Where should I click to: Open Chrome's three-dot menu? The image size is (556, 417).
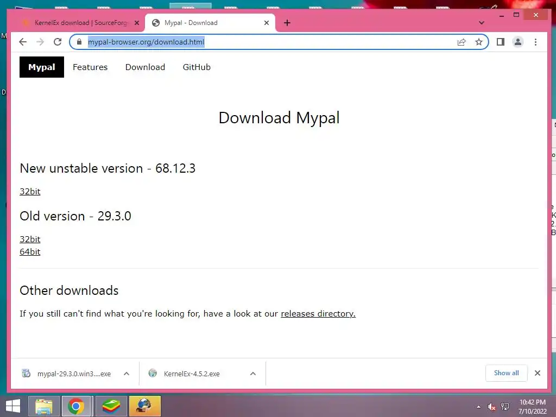[535, 42]
